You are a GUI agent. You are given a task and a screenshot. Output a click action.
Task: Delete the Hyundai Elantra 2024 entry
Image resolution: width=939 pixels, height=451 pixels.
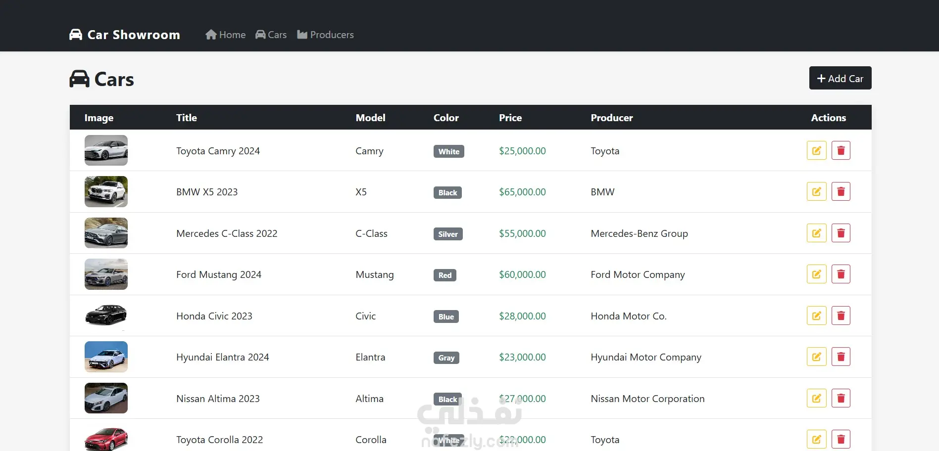coord(840,357)
